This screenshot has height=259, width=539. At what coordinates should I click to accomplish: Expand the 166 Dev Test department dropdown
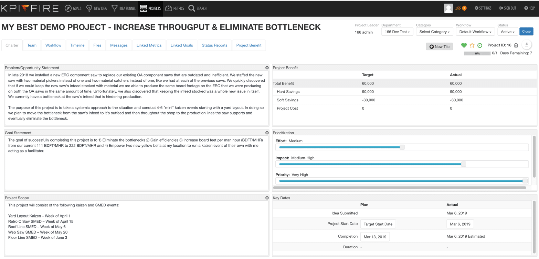[x=397, y=32]
